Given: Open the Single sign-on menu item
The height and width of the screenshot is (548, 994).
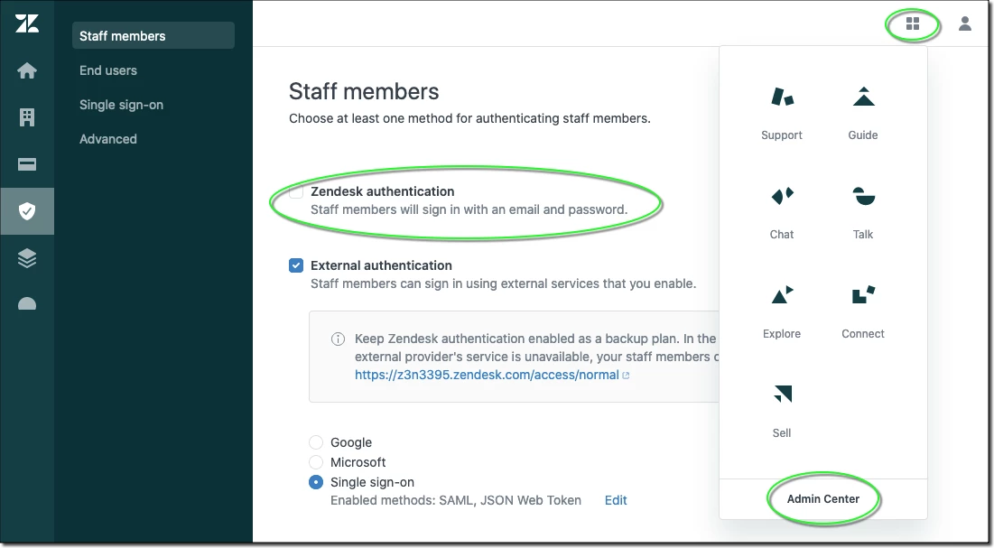Looking at the screenshot, I should (x=121, y=105).
